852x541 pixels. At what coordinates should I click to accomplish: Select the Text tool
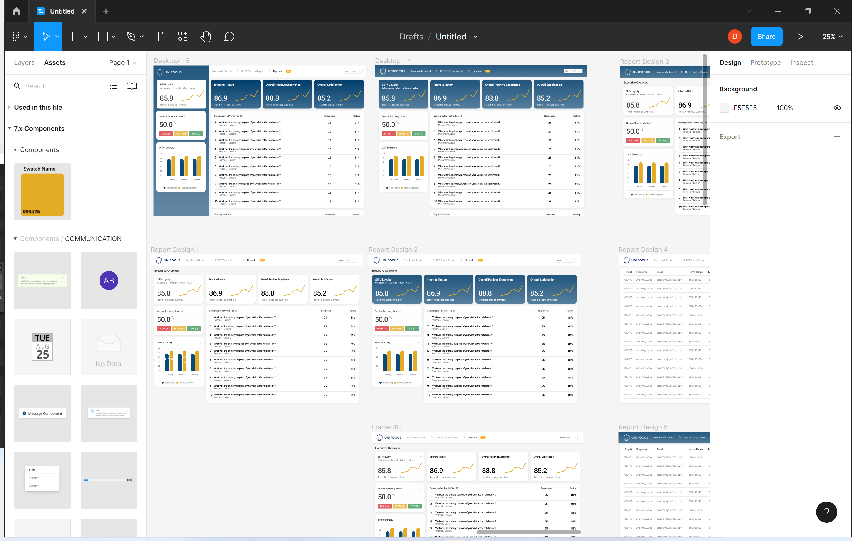pyautogui.click(x=158, y=37)
